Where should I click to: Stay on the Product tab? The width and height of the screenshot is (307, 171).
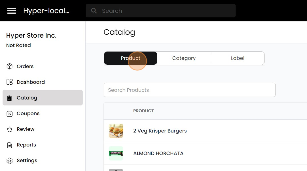(131, 58)
